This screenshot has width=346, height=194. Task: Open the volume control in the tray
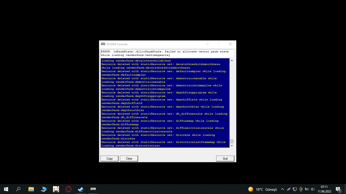(x=313, y=189)
